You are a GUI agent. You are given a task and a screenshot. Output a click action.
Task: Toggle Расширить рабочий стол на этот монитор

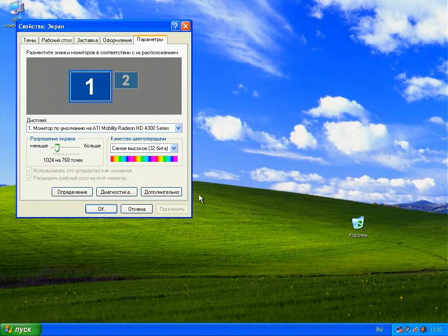(29, 178)
